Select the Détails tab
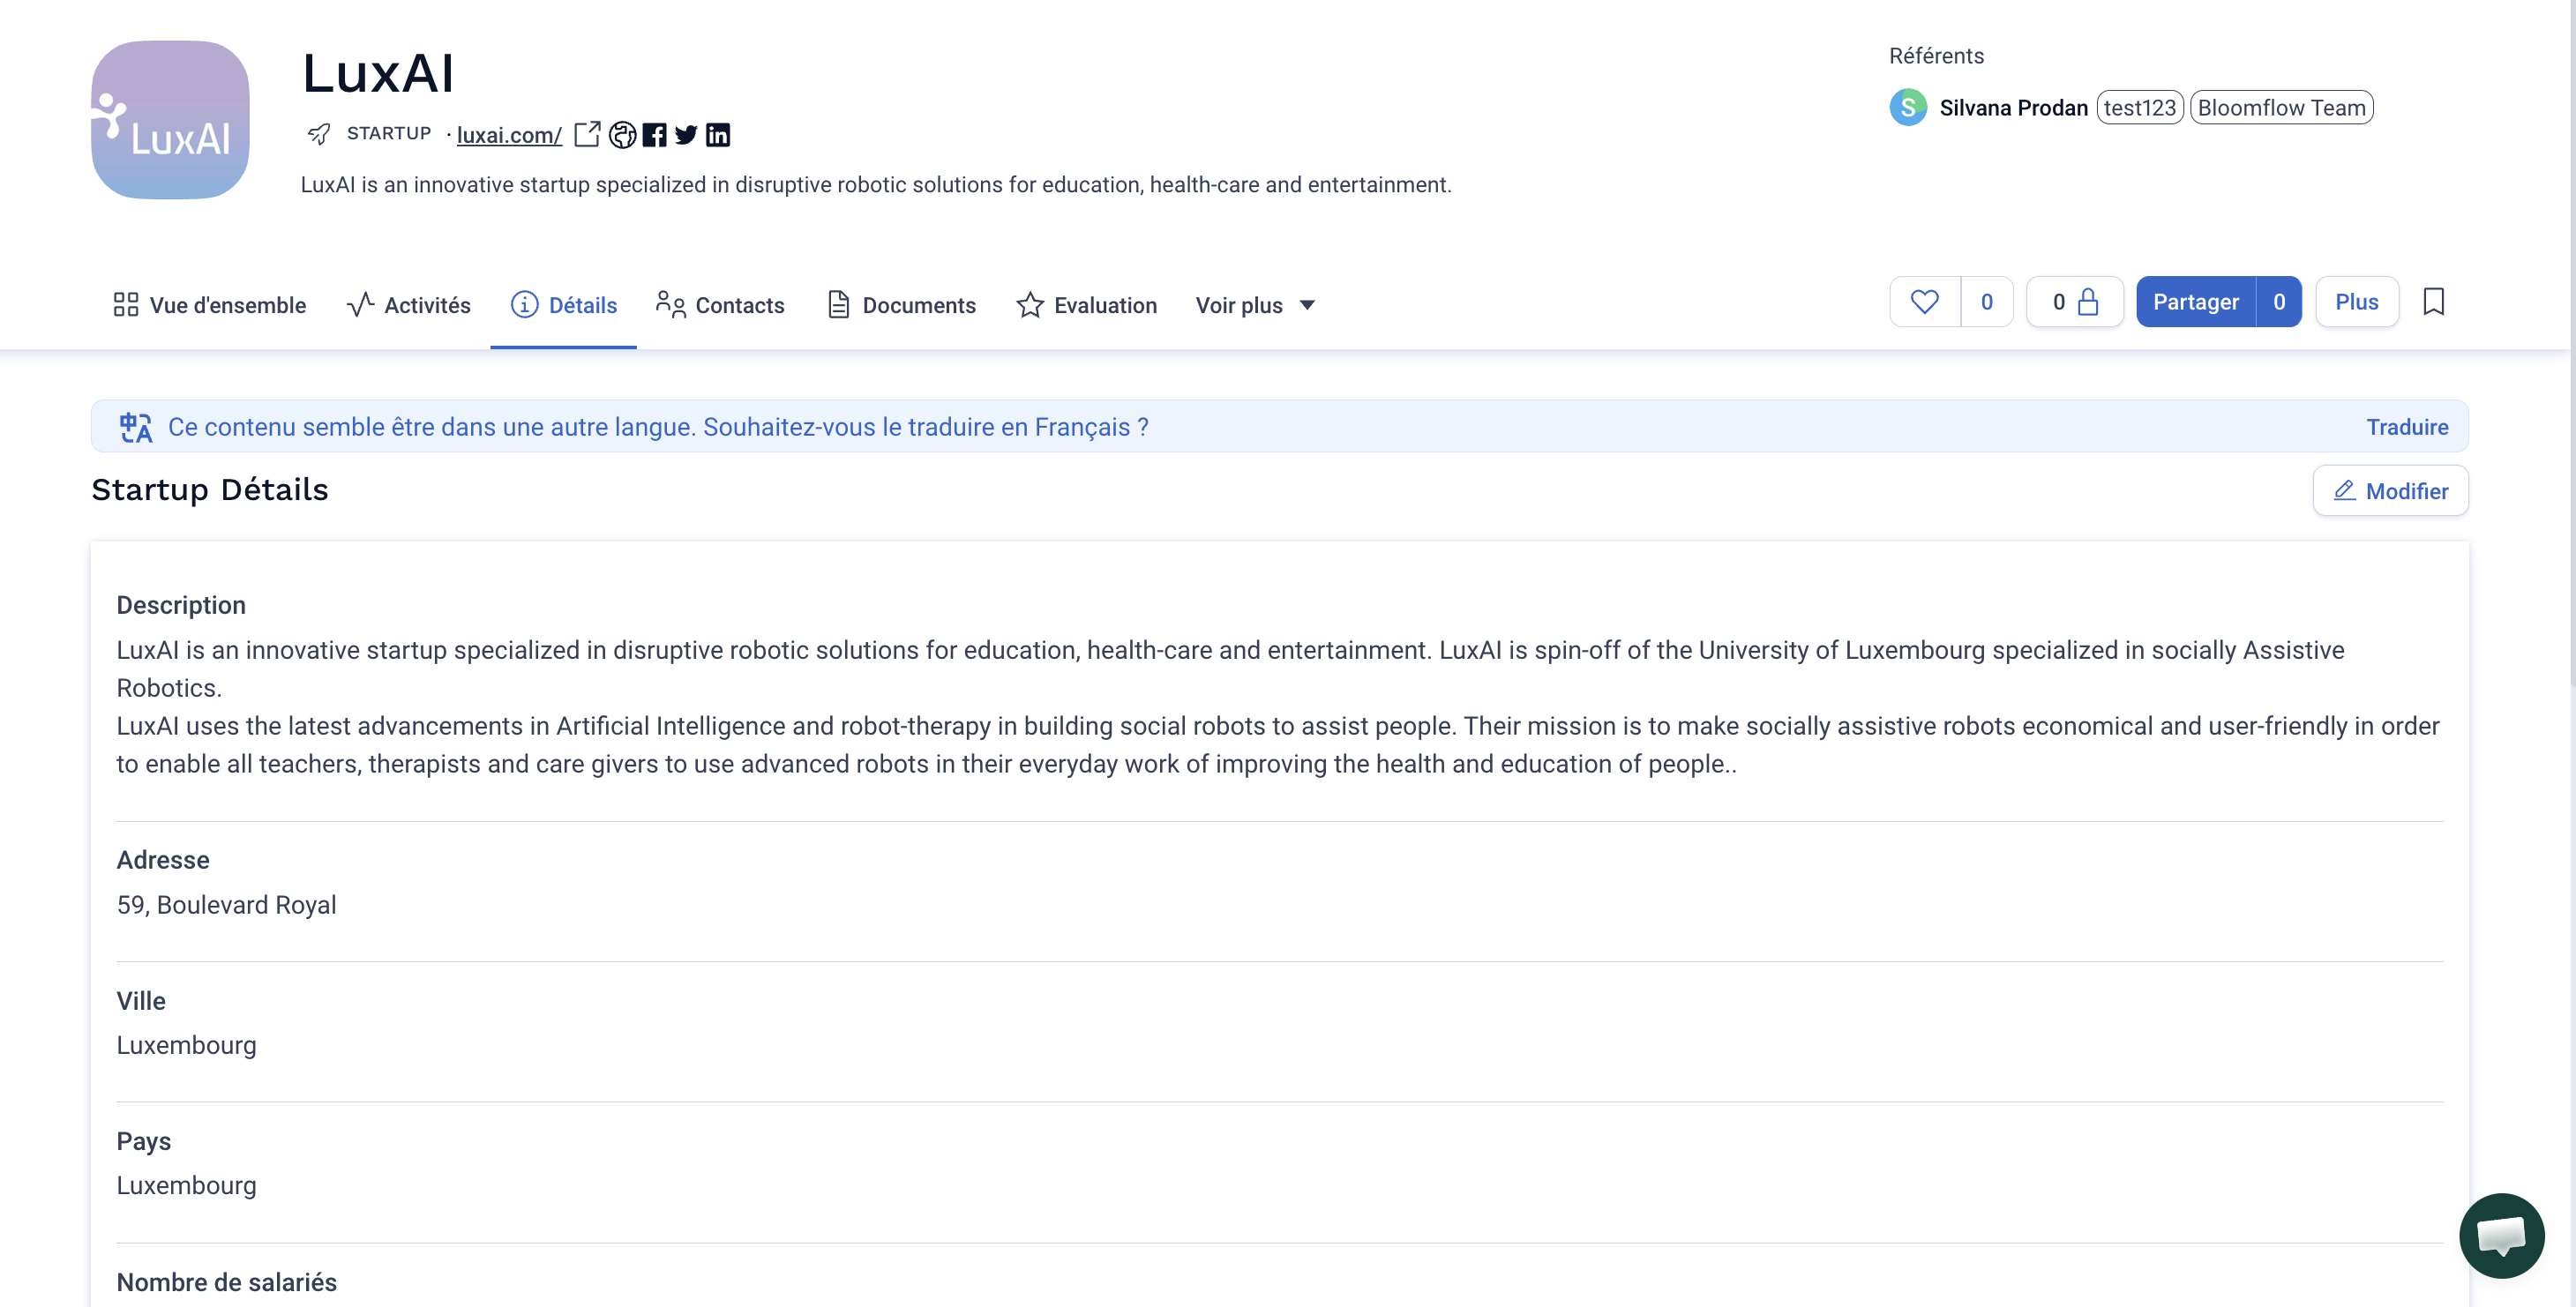The height and width of the screenshot is (1307, 2576). pyautogui.click(x=563, y=305)
